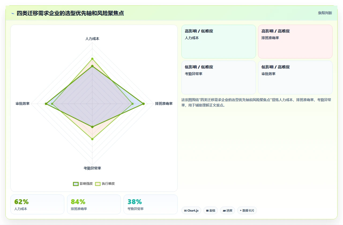This screenshot has width=343, height=225.
Task: Click the dark green point on the 审批效率 axis
Action: click(x=46, y=104)
